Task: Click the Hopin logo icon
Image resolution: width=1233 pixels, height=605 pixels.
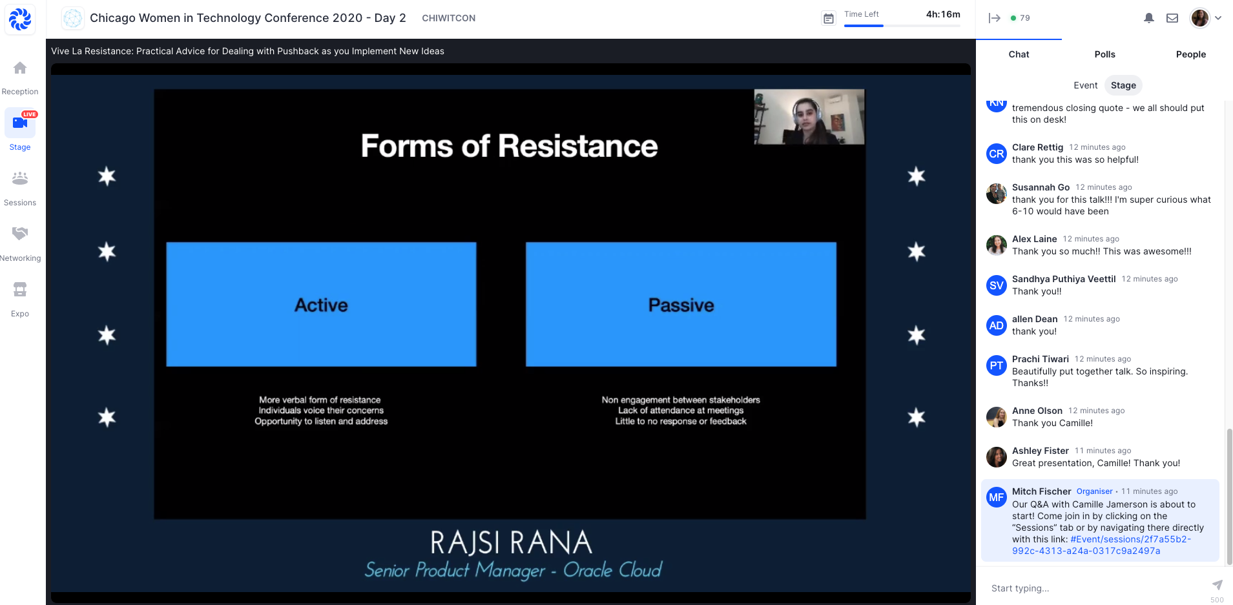Action: 20,19
